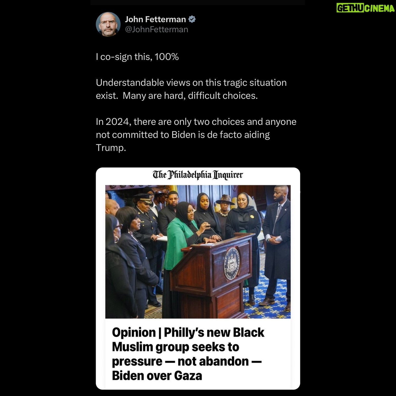Click 'Biden over Gaza' headline line
The height and width of the screenshot is (396, 396).
point(157,376)
